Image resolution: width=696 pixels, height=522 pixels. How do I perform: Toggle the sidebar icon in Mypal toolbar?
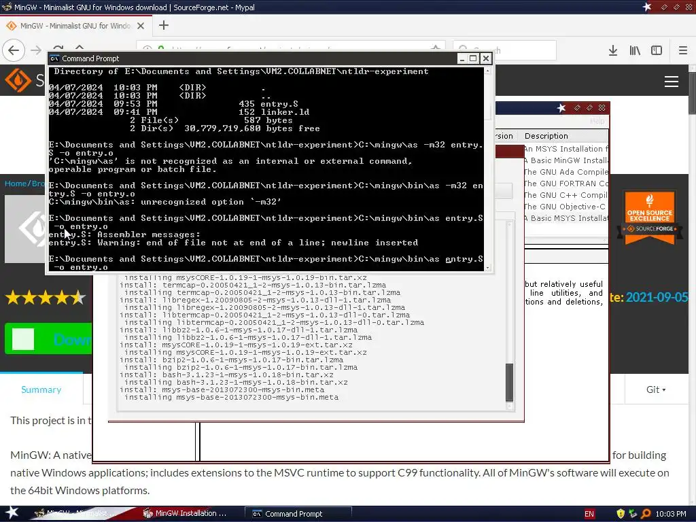point(657,50)
